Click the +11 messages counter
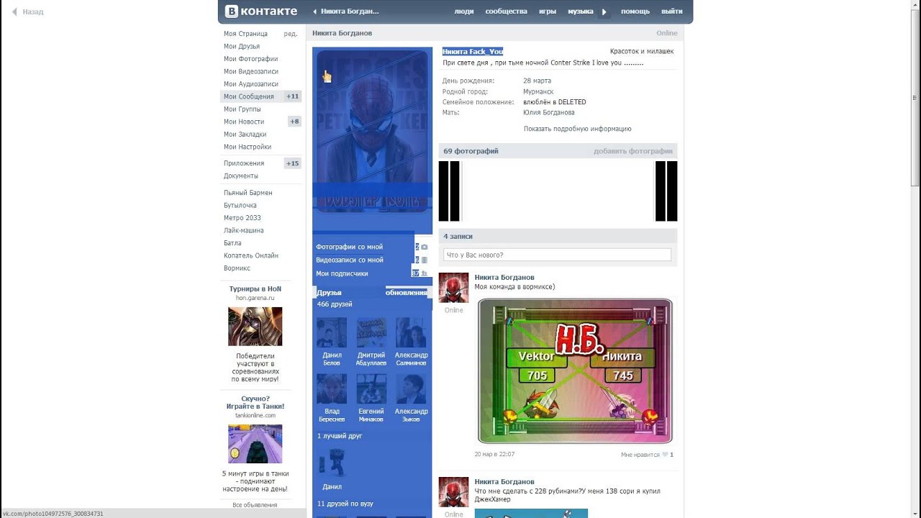Viewport: 921px width, 518px height. point(292,96)
